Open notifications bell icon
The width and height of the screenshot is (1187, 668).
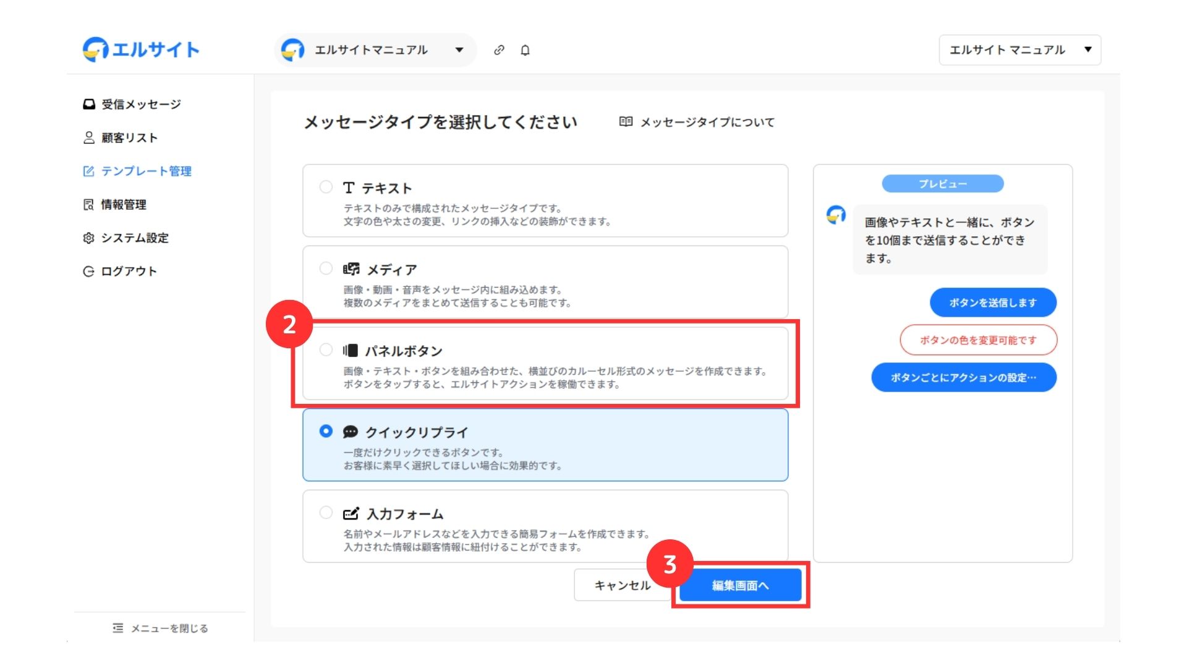tap(525, 50)
